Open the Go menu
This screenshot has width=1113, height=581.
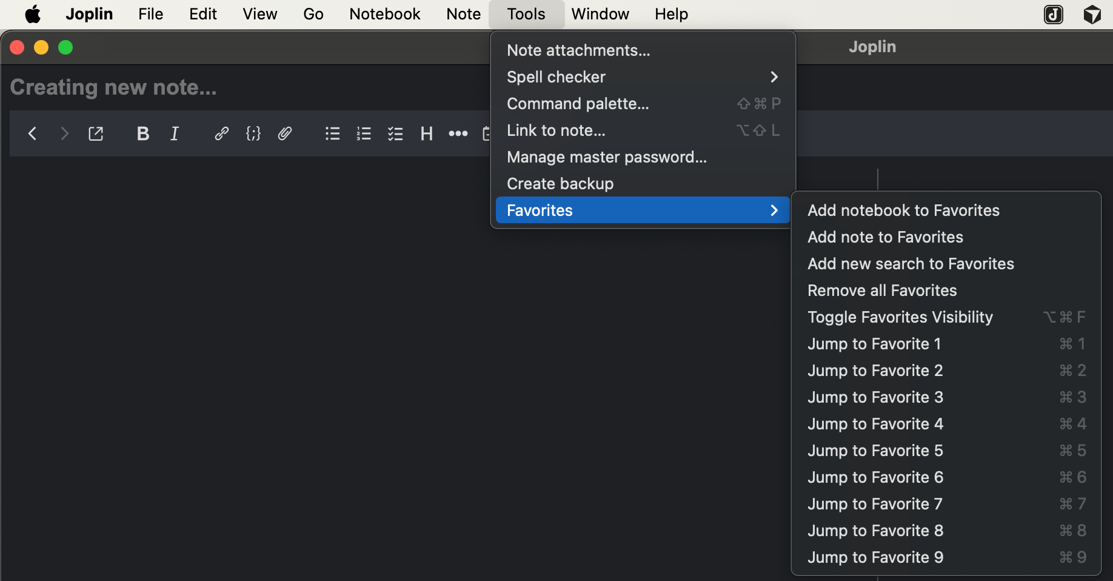pyautogui.click(x=313, y=14)
